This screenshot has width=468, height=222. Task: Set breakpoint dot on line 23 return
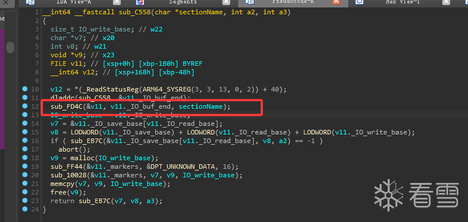coord(25,201)
